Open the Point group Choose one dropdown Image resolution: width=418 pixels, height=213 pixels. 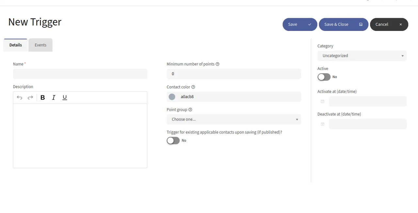234,119
